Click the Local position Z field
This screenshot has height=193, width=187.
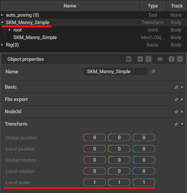pos(144,149)
